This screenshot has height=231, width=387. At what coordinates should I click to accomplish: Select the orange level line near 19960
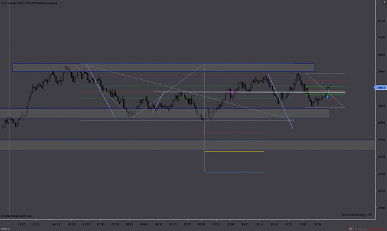[x=234, y=151]
